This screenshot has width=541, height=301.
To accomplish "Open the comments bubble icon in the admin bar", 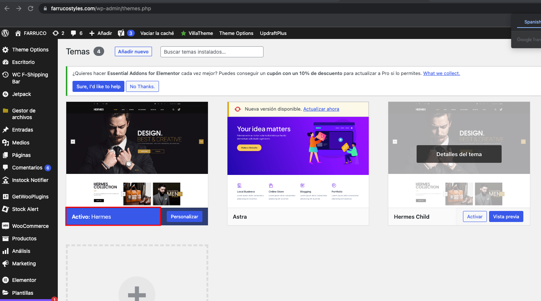I will pyautogui.click(x=73, y=33).
